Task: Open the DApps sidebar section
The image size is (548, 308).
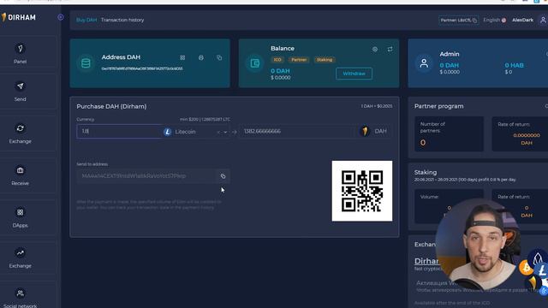Action: (20, 218)
